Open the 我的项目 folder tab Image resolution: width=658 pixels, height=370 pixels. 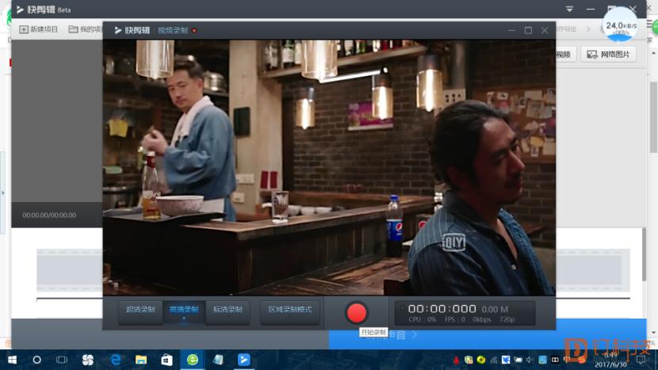86,29
